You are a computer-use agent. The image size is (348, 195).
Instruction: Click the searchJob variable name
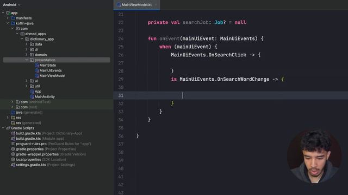pyautogui.click(x=196, y=22)
